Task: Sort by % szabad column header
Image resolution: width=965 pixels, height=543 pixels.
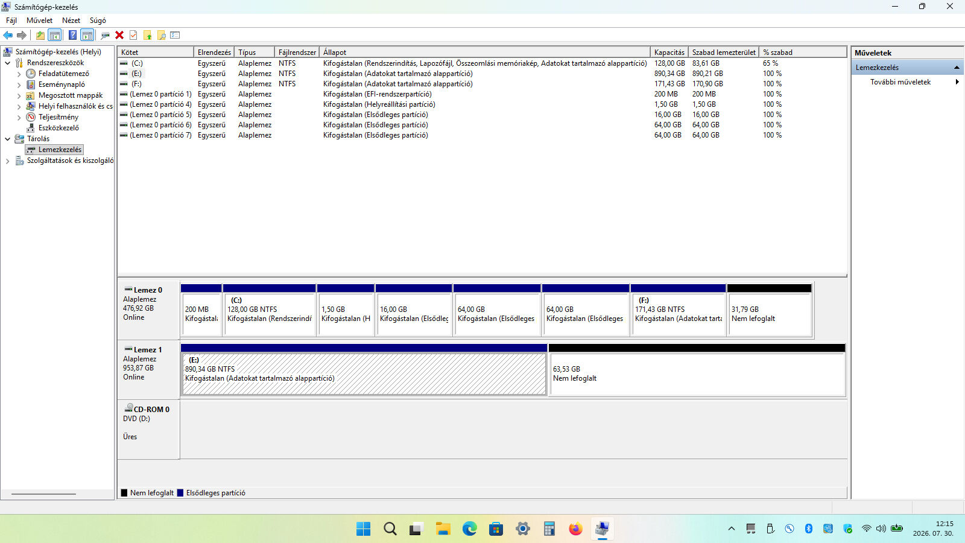Action: click(x=803, y=52)
